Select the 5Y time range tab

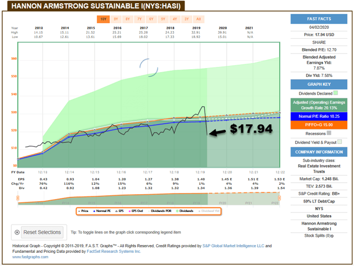click(163, 19)
